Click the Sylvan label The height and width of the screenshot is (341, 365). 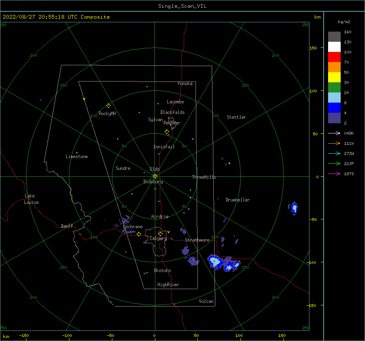[x=155, y=120]
